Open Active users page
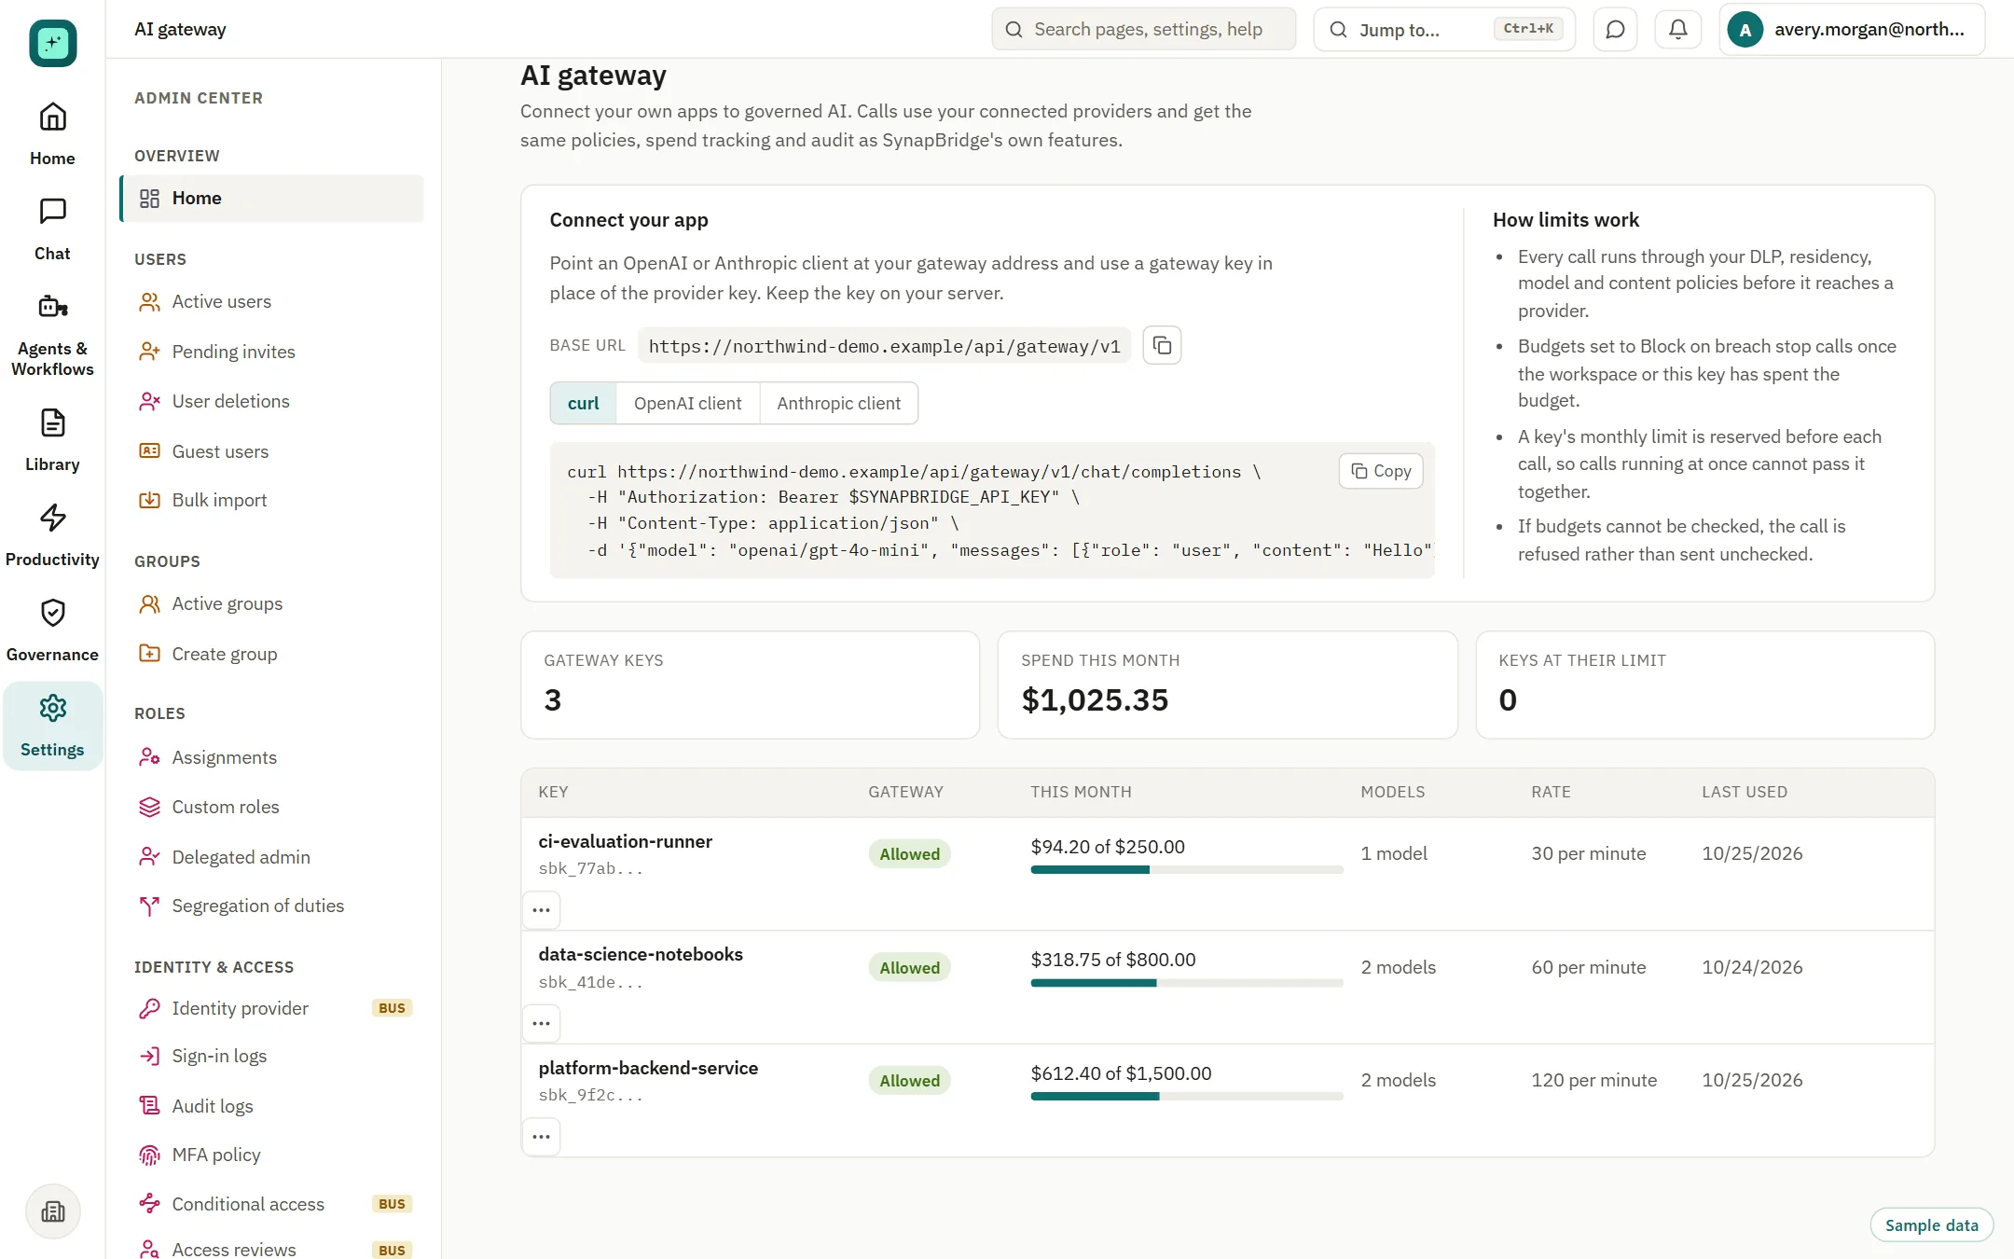 (271, 301)
